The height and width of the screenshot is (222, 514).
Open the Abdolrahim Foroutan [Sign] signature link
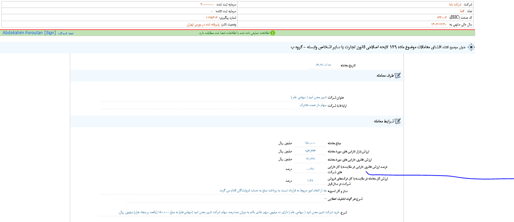point(29,32)
